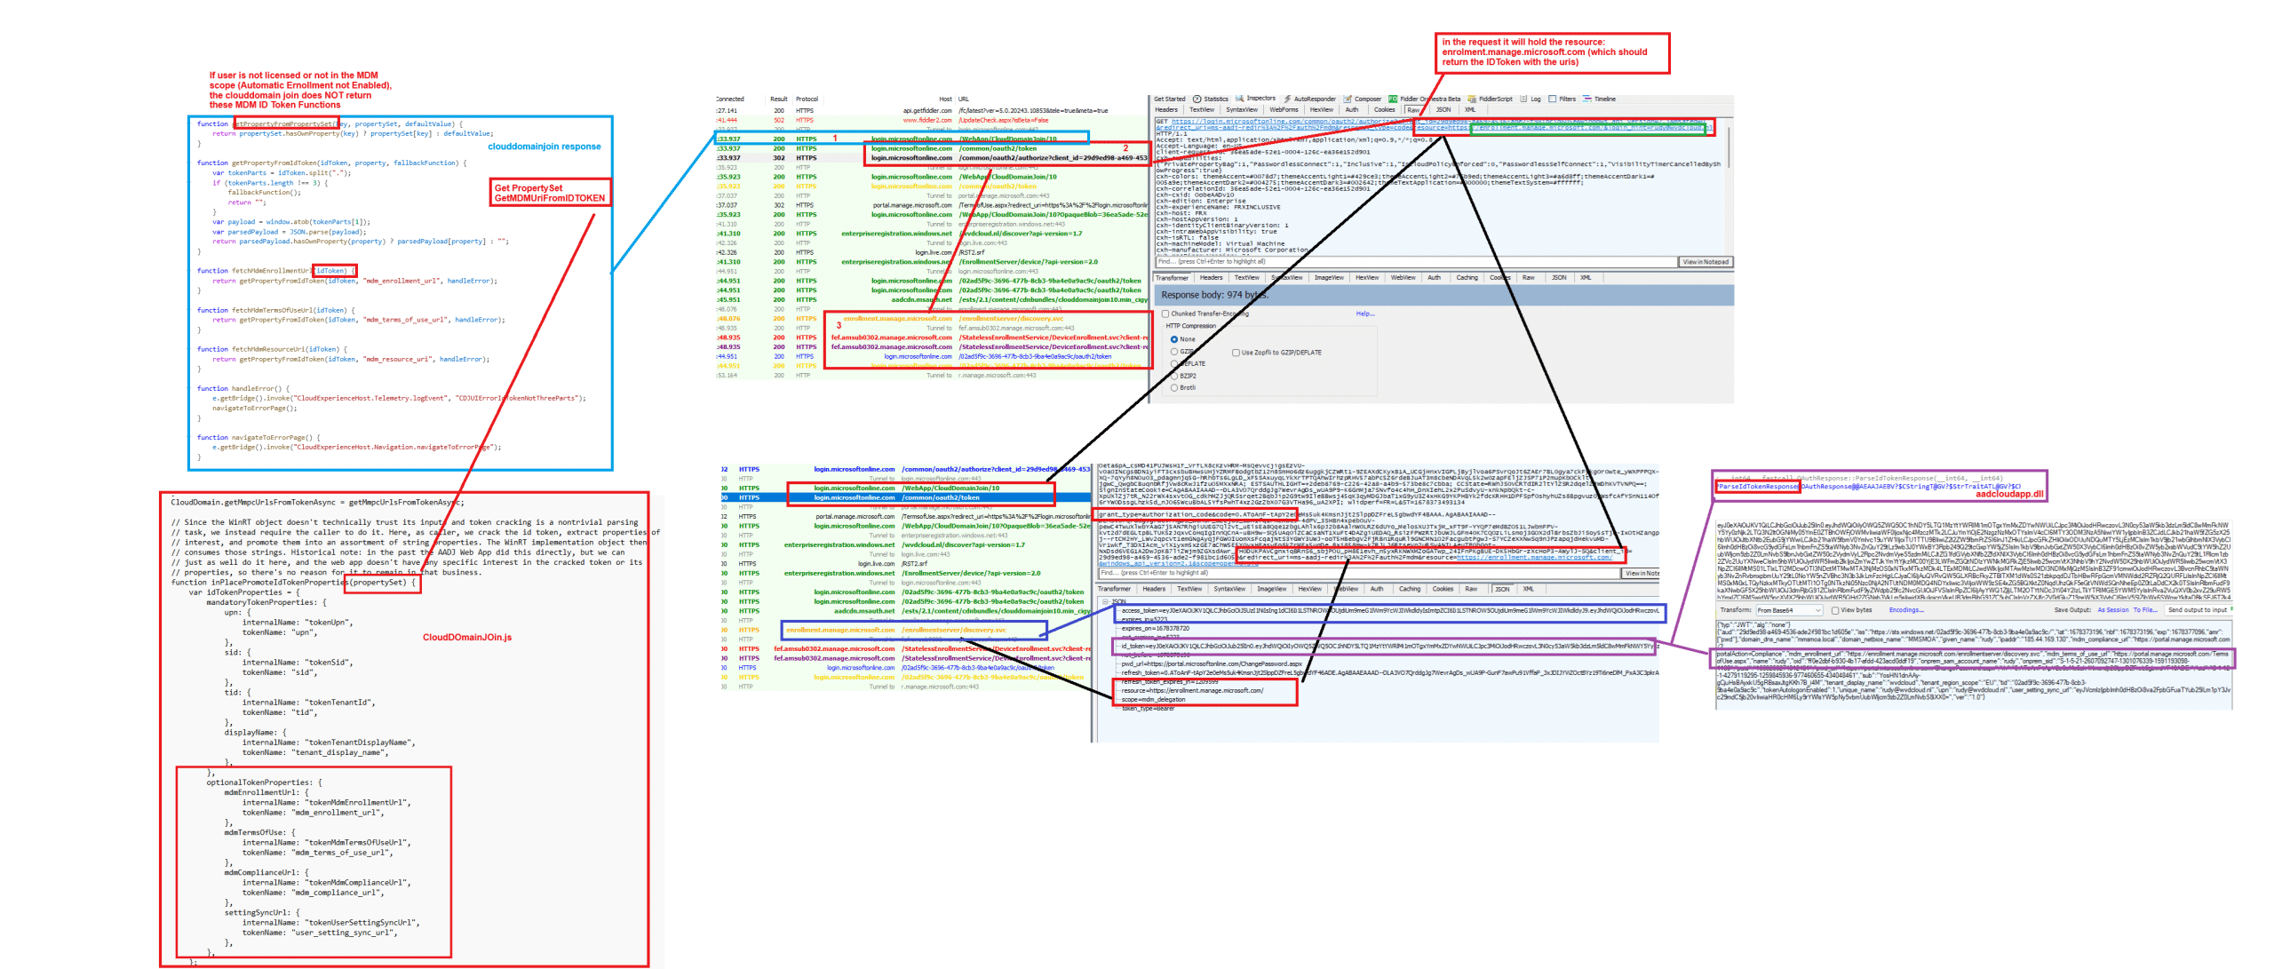Open Caching tab above Response body banner
The height and width of the screenshot is (969, 2274).
pos(1467,277)
